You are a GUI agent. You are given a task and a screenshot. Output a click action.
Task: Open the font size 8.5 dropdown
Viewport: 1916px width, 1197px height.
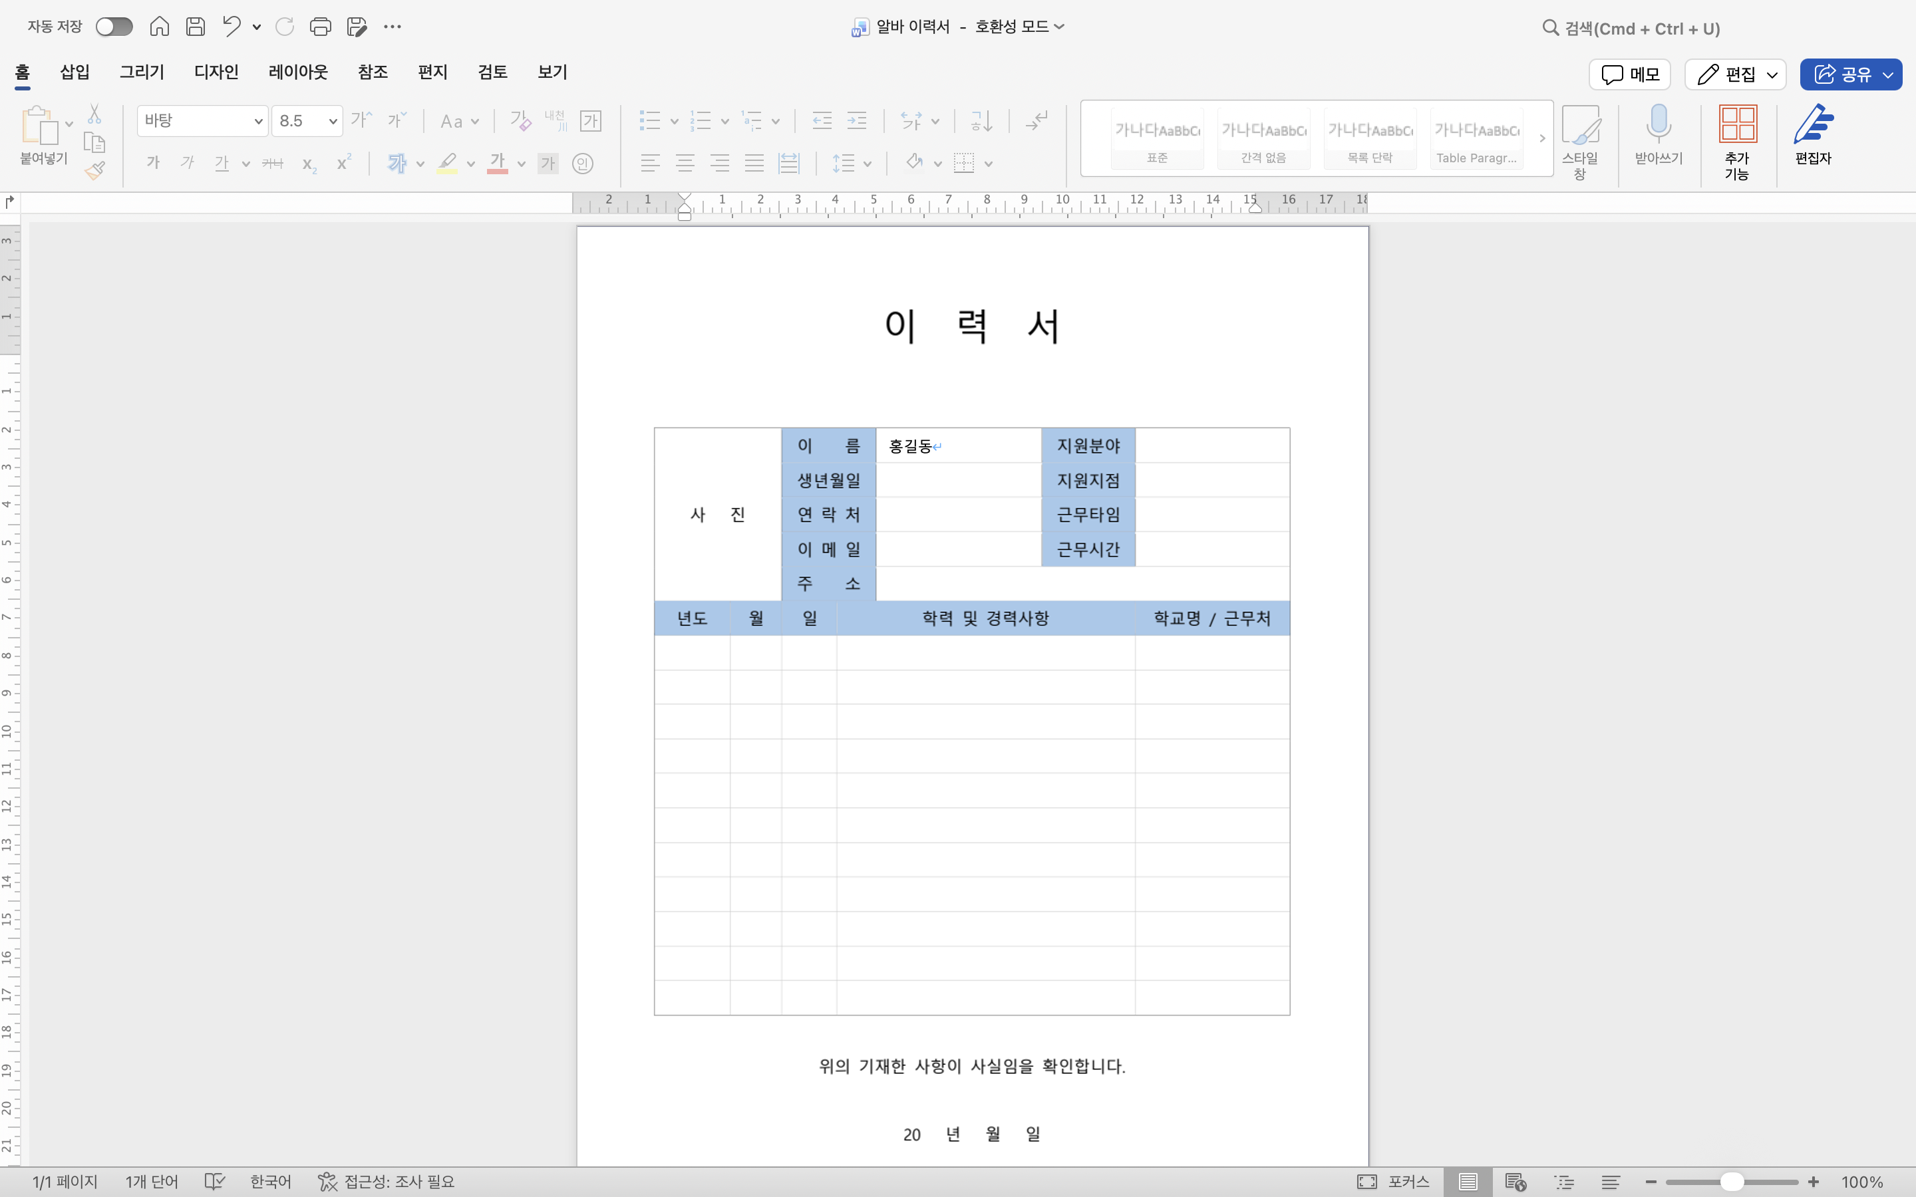(x=333, y=121)
